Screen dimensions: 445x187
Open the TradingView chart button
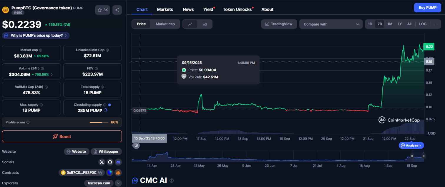279,24
